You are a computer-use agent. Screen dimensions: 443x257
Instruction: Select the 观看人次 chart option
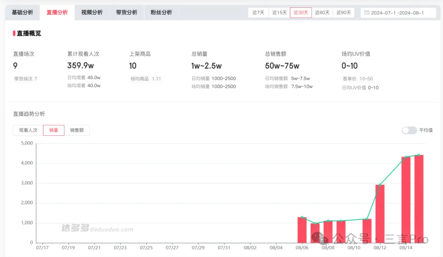pos(28,130)
